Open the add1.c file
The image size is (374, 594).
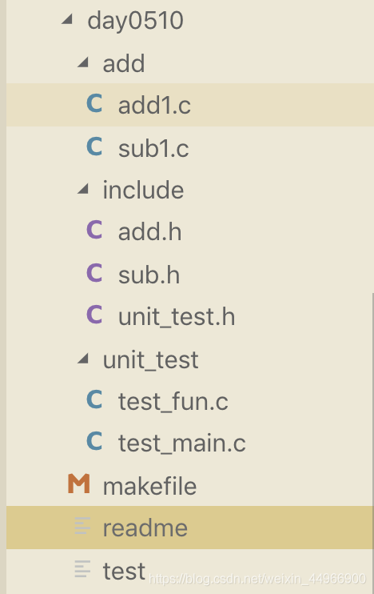pyautogui.click(x=190, y=105)
